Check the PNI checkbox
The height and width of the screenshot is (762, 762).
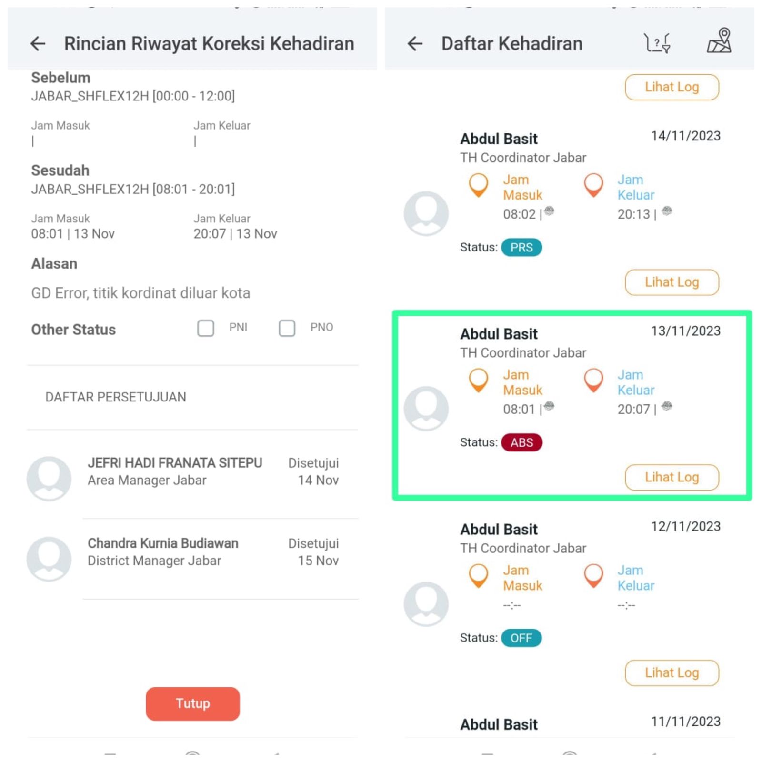206,328
